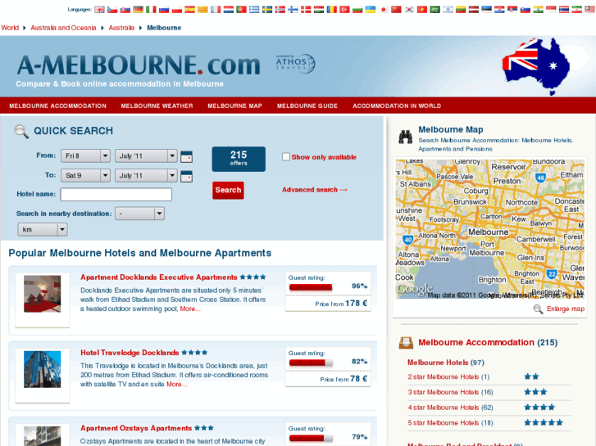Viewport: 596px width, 446px height.
Task: Click the Melbourne Accommodation box icon
Action: [x=406, y=343]
